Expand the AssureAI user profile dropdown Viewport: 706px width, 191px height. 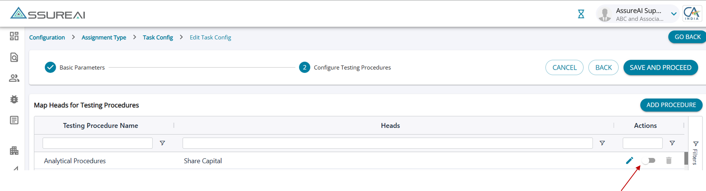(674, 14)
